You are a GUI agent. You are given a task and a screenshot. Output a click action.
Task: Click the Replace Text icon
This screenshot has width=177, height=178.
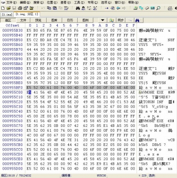tap(89, 8)
